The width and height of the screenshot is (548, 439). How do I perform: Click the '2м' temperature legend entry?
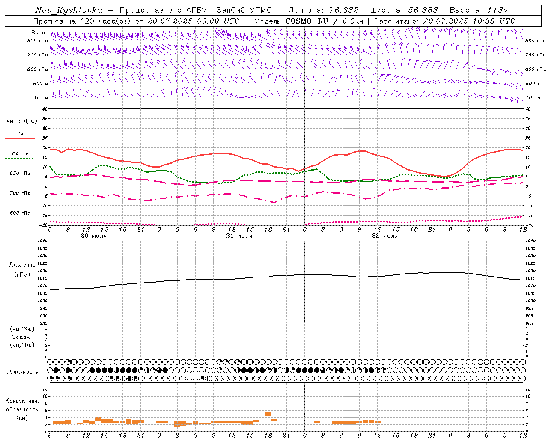pos(20,134)
